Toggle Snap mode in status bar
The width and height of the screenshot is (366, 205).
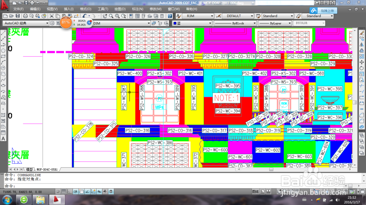[x=58, y=192]
